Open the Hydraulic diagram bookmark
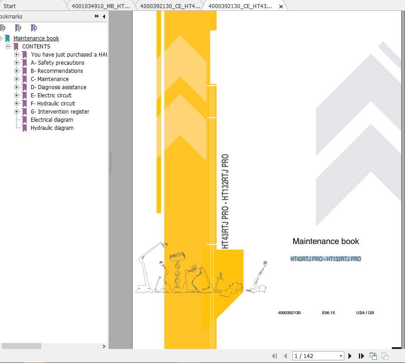Viewport: 405px width, 363px height. pos(52,128)
